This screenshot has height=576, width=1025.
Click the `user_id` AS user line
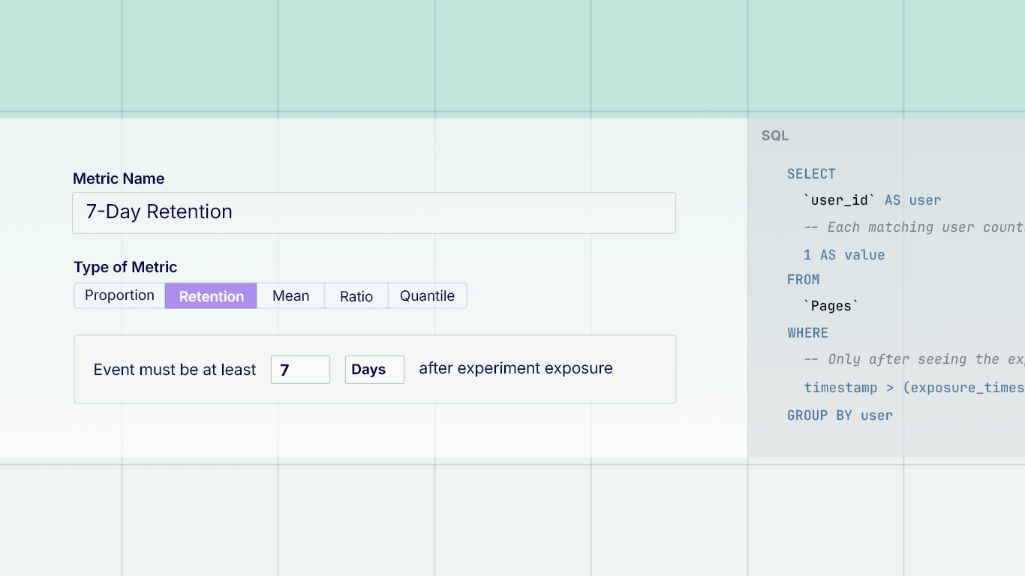[x=872, y=200]
